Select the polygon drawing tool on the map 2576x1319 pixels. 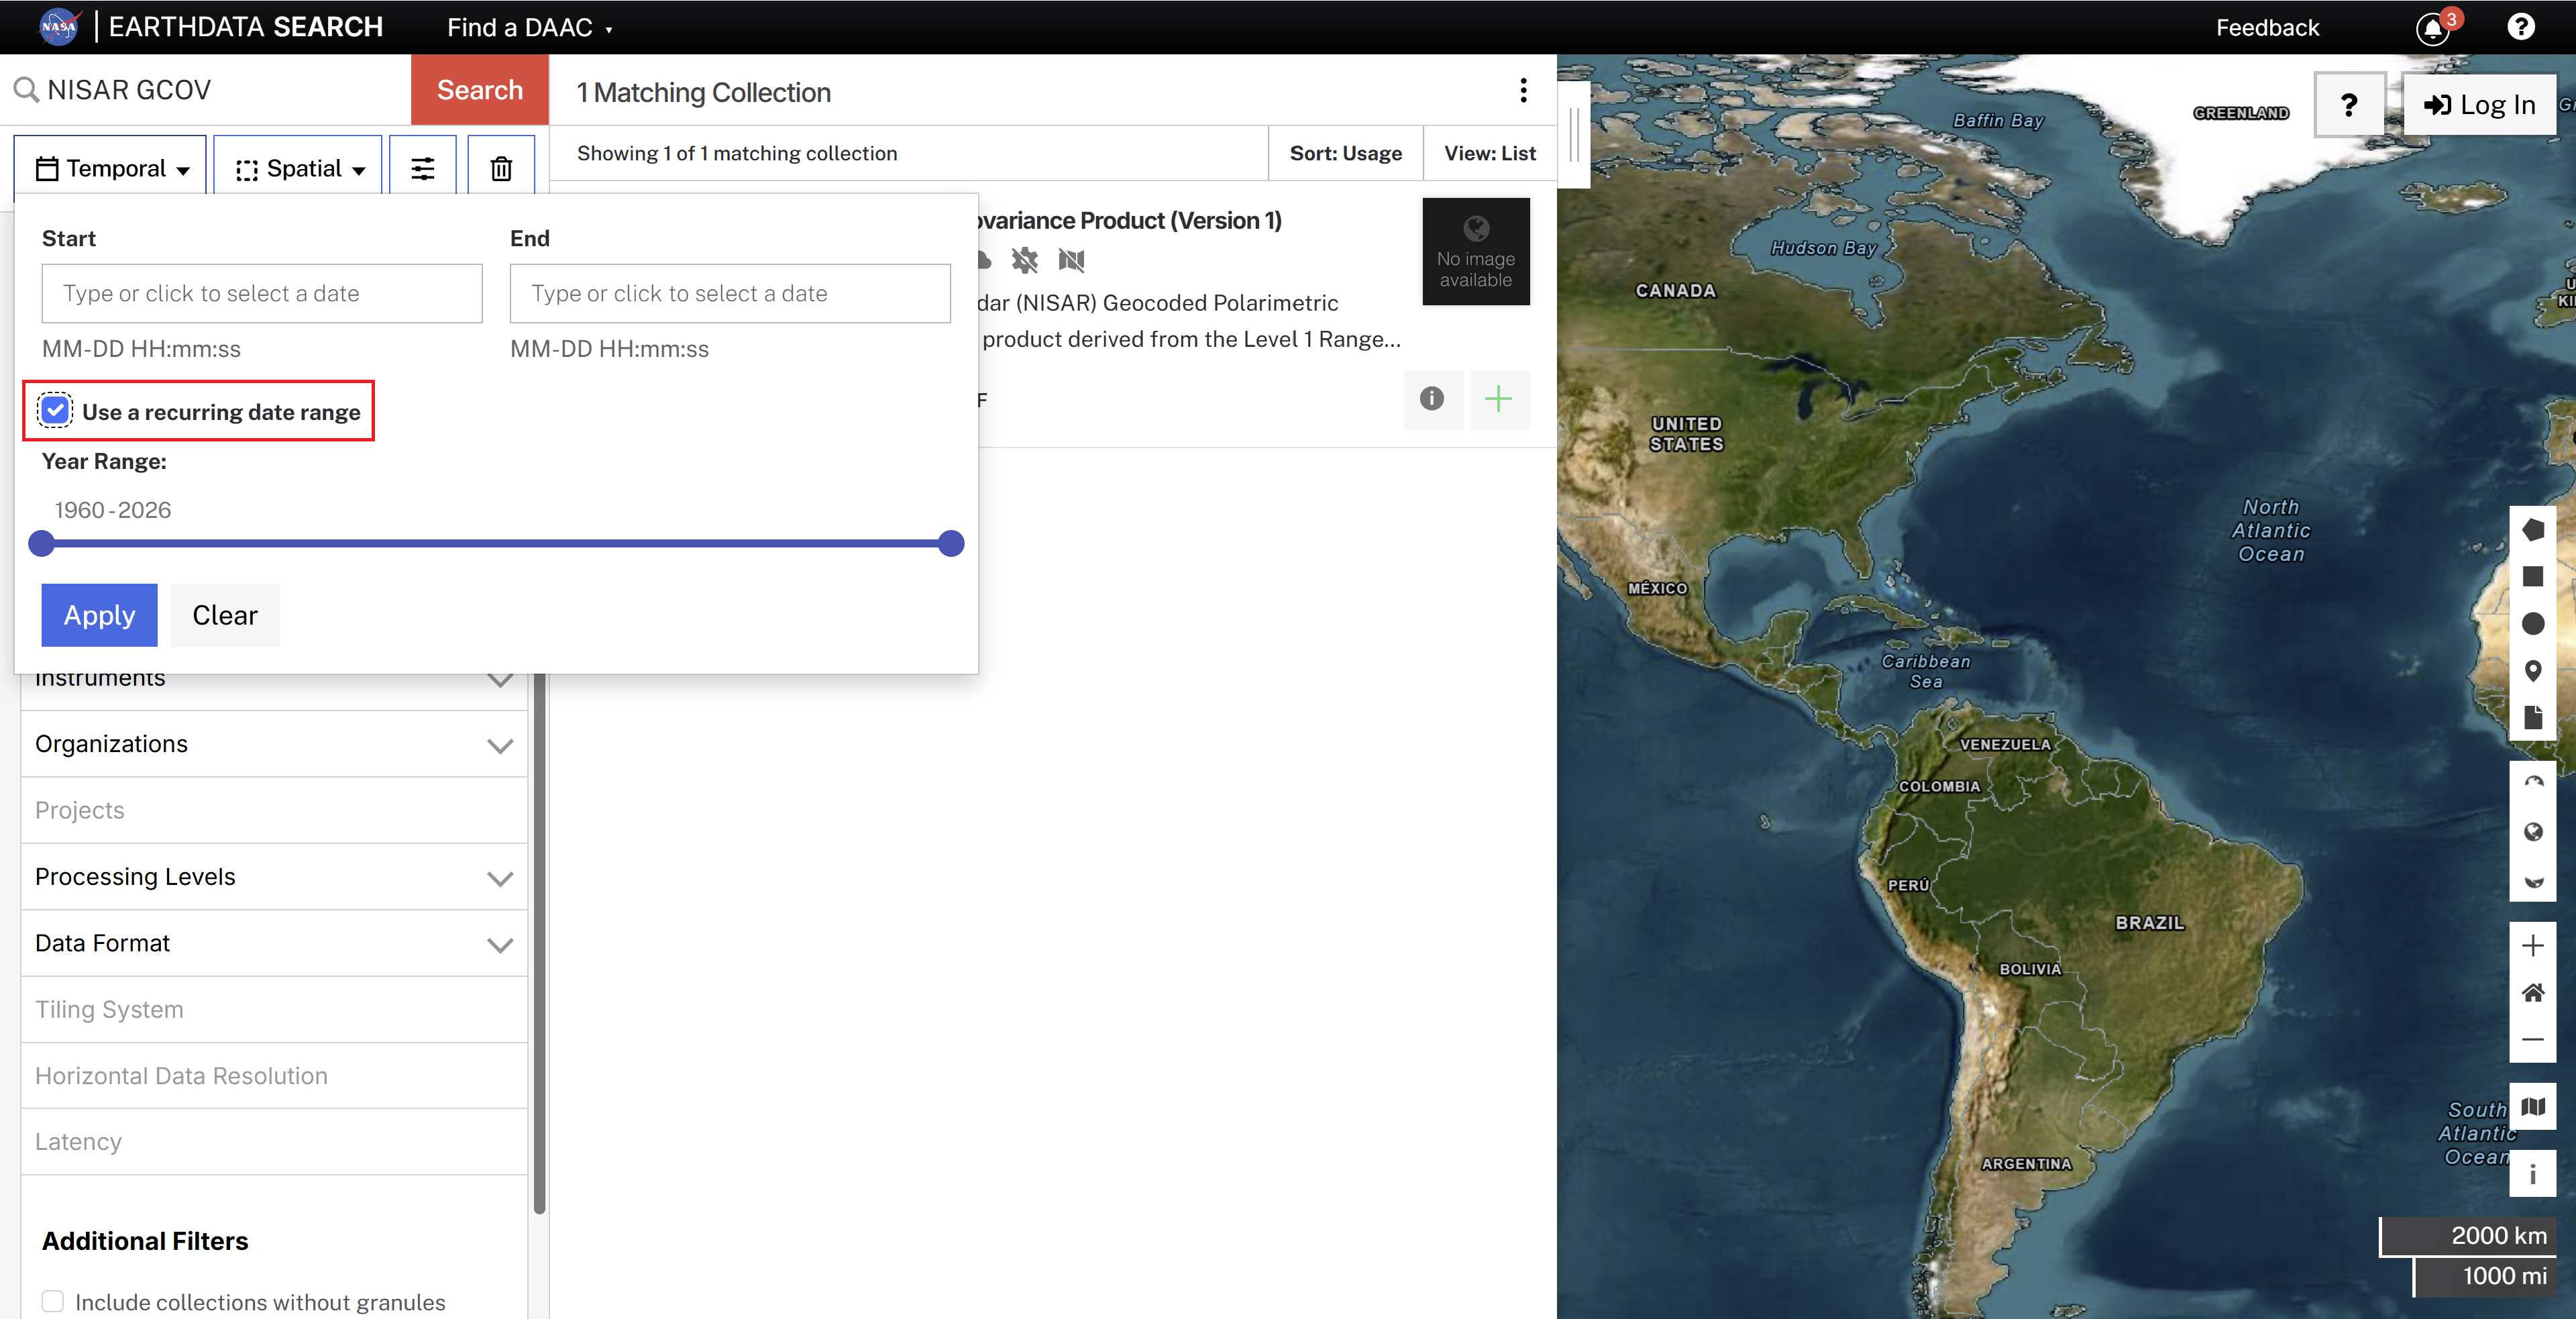pos(2534,530)
